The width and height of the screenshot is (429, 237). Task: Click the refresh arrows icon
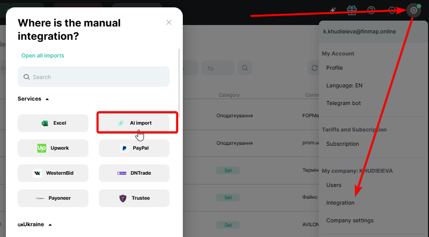pyautogui.click(x=314, y=68)
